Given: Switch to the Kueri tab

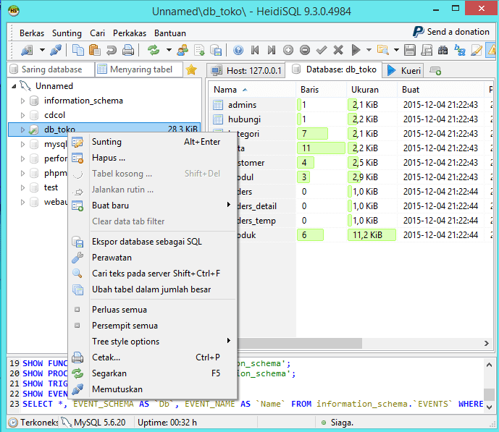Looking at the screenshot, I should click(404, 71).
